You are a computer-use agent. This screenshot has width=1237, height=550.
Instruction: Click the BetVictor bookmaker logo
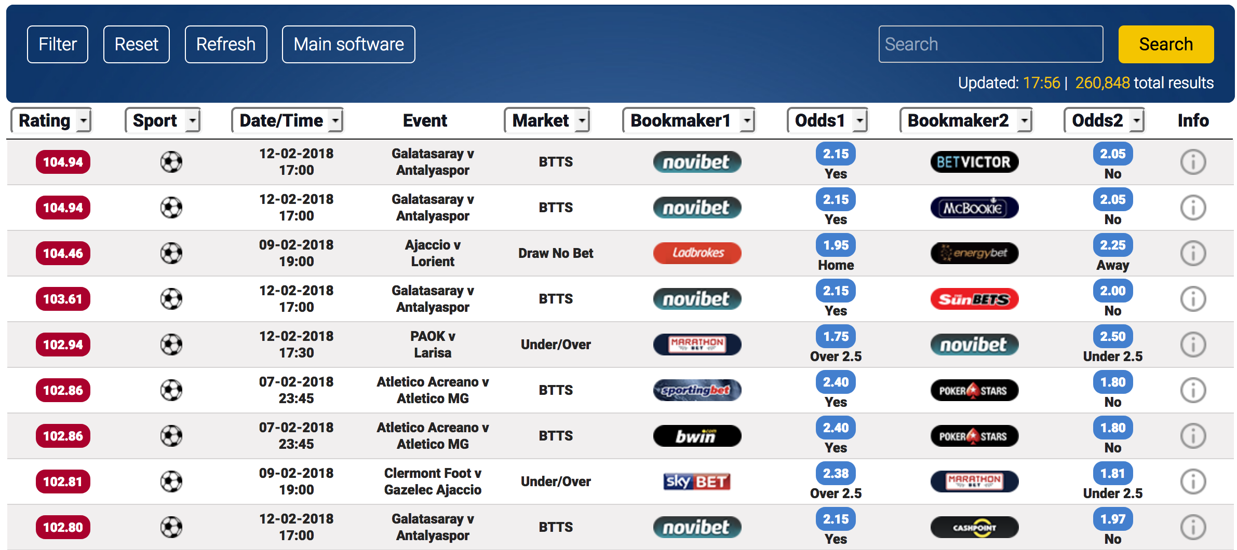(x=974, y=162)
